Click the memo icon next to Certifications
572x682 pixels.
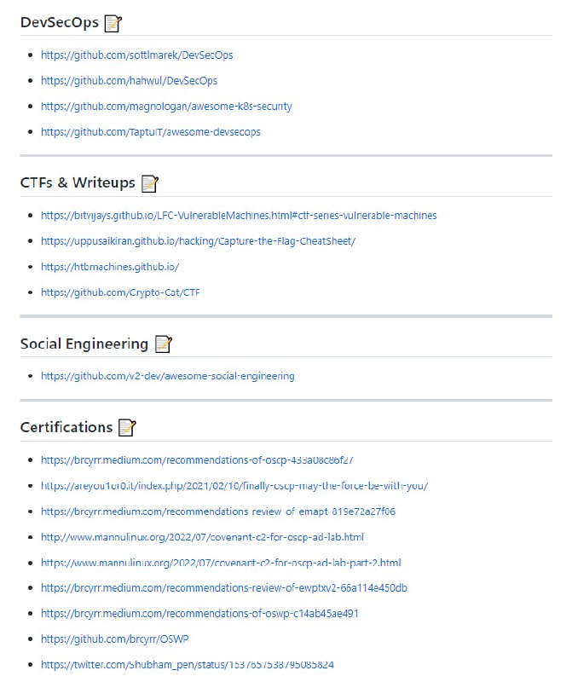(127, 427)
